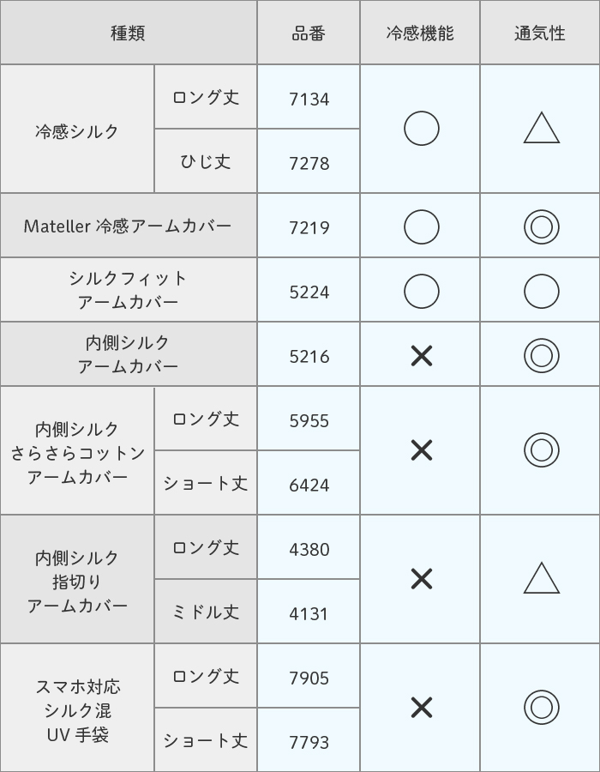Click the 冷感機能 circle beside product 7219
The image size is (600, 772).
coord(421,227)
